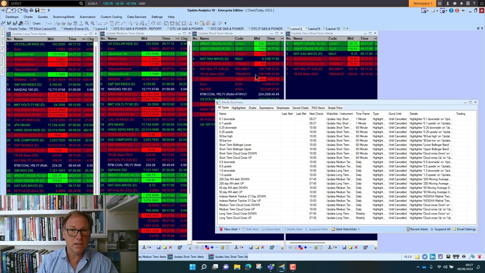Switch to 60 min timeframe icon
This screenshot has width=485, height=273.
point(75,23)
